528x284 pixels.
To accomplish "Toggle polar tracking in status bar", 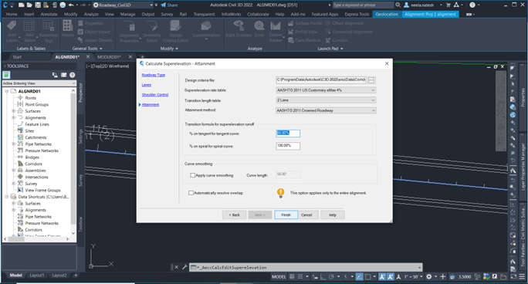I will pyautogui.click(x=331, y=276).
